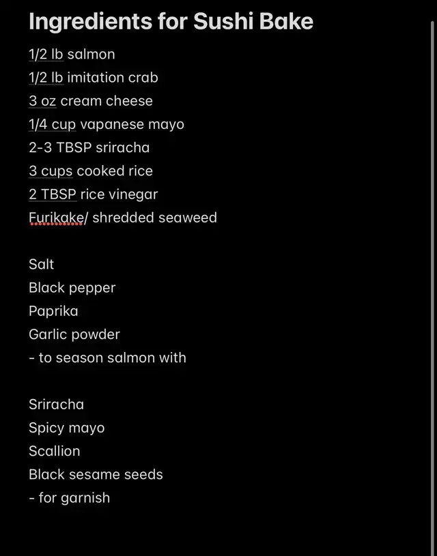Click the "Paprika" line
Viewport: 437px width, 556px height.
click(x=53, y=311)
